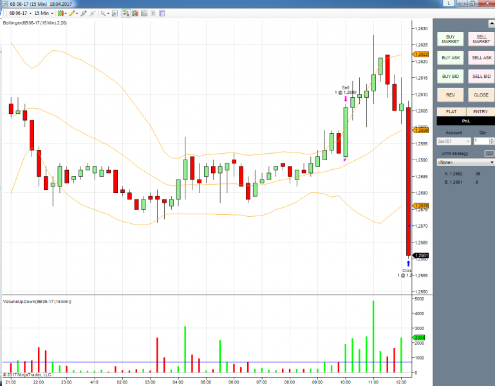
Task: Click the chart window title icon
Action: coord(5,4)
